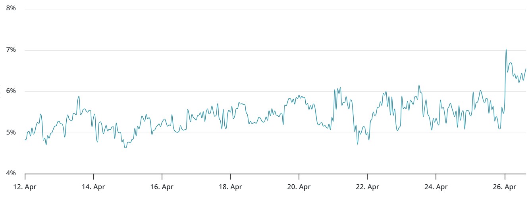Click the 24. Apr date label
Screen dimensions: 532x197
[x=436, y=186]
